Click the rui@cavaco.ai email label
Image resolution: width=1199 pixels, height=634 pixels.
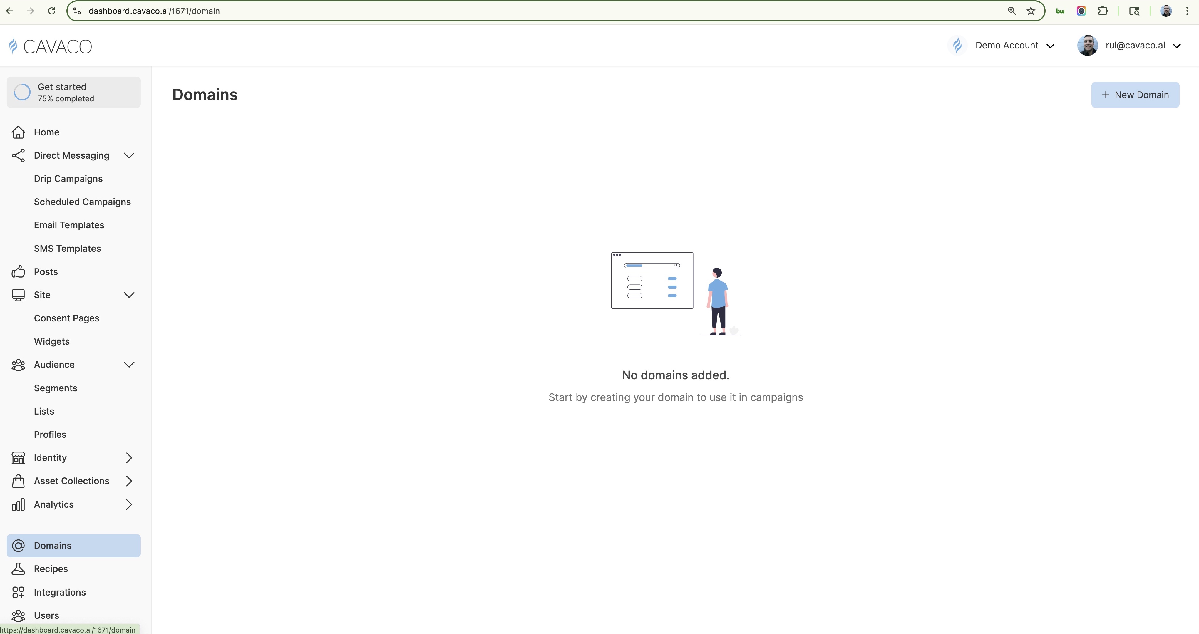point(1135,45)
